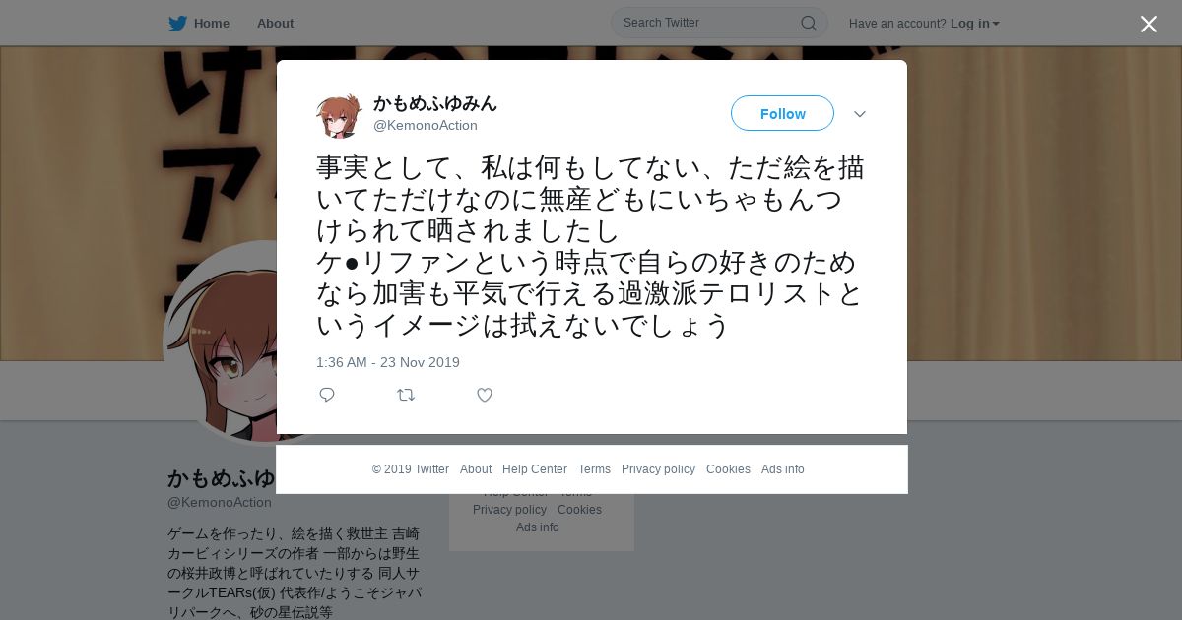Retweet using the retweet arrows icon

[406, 395]
